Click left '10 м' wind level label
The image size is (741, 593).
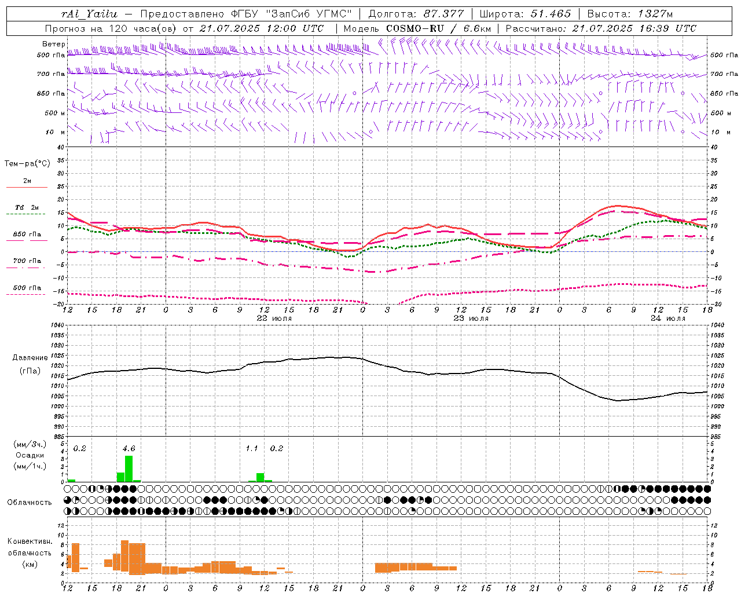pyautogui.click(x=56, y=132)
